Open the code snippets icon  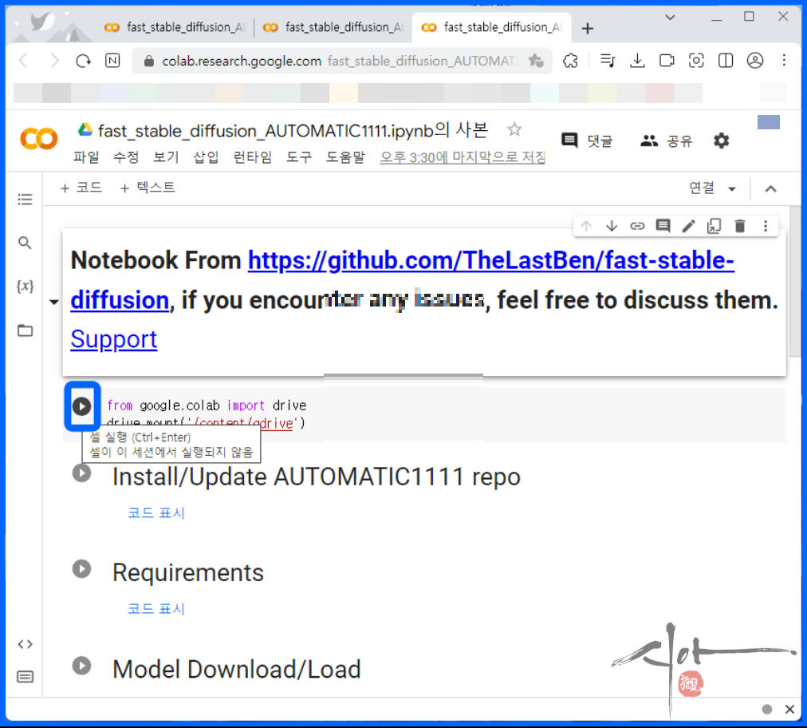[x=25, y=644]
